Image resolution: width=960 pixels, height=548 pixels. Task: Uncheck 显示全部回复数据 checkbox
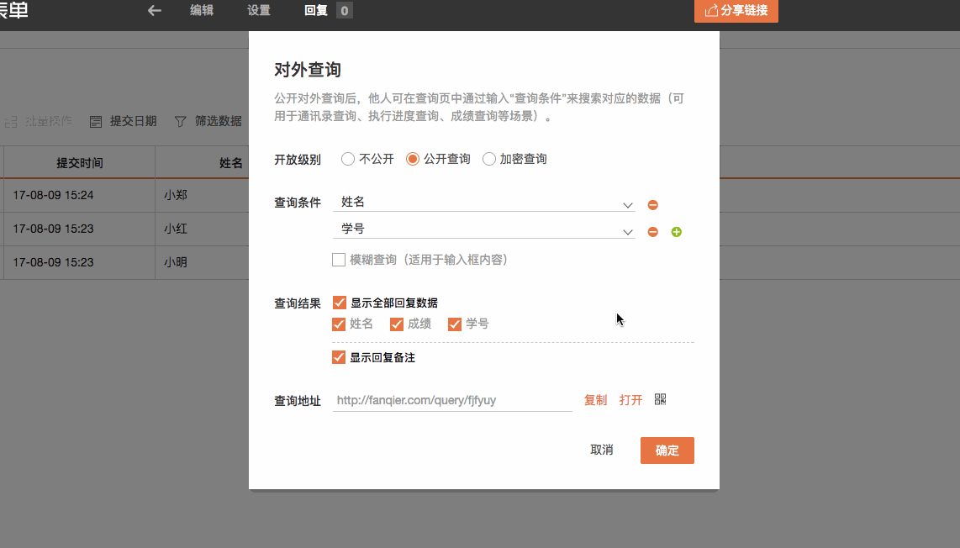pyautogui.click(x=340, y=303)
